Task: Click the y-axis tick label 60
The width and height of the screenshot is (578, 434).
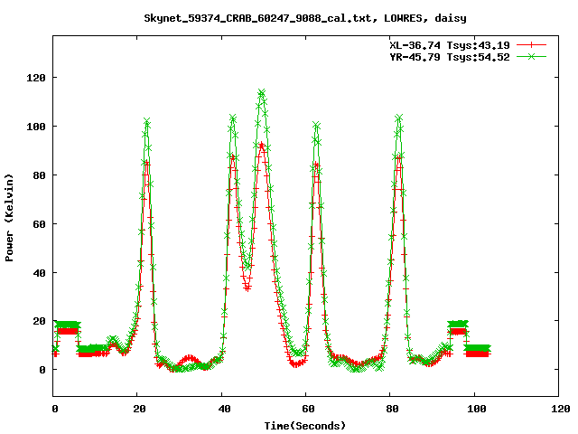Action: click(x=39, y=224)
